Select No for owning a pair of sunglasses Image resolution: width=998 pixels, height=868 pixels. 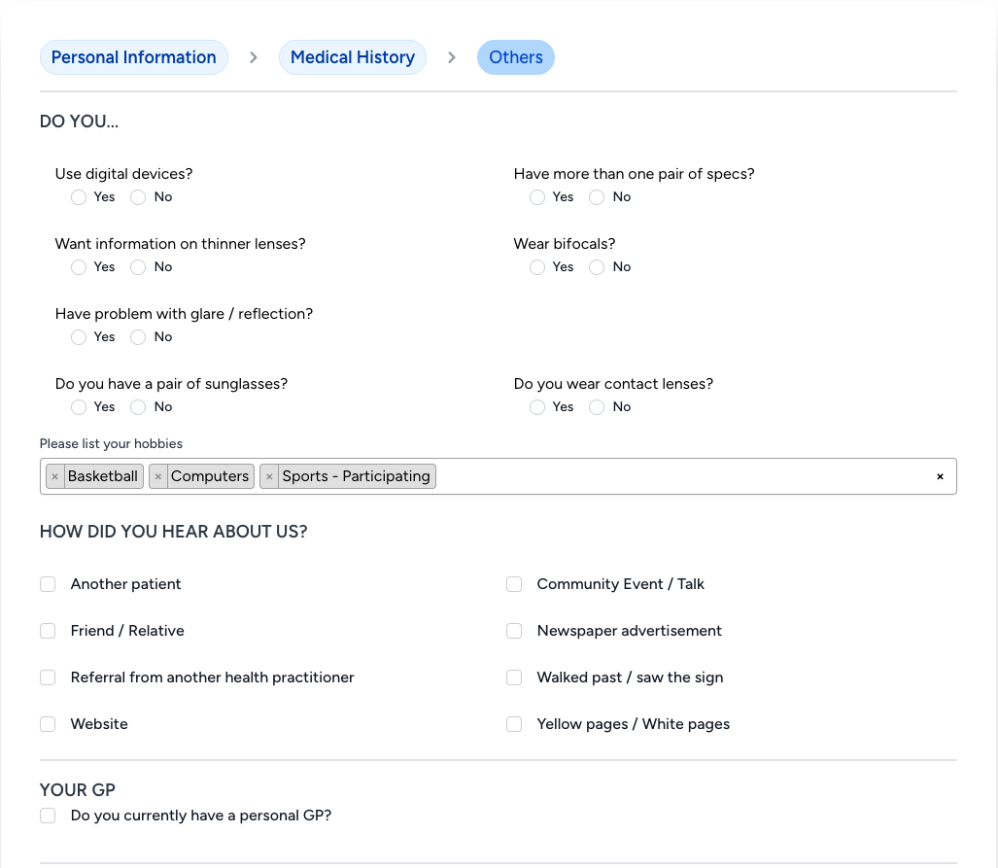point(137,407)
